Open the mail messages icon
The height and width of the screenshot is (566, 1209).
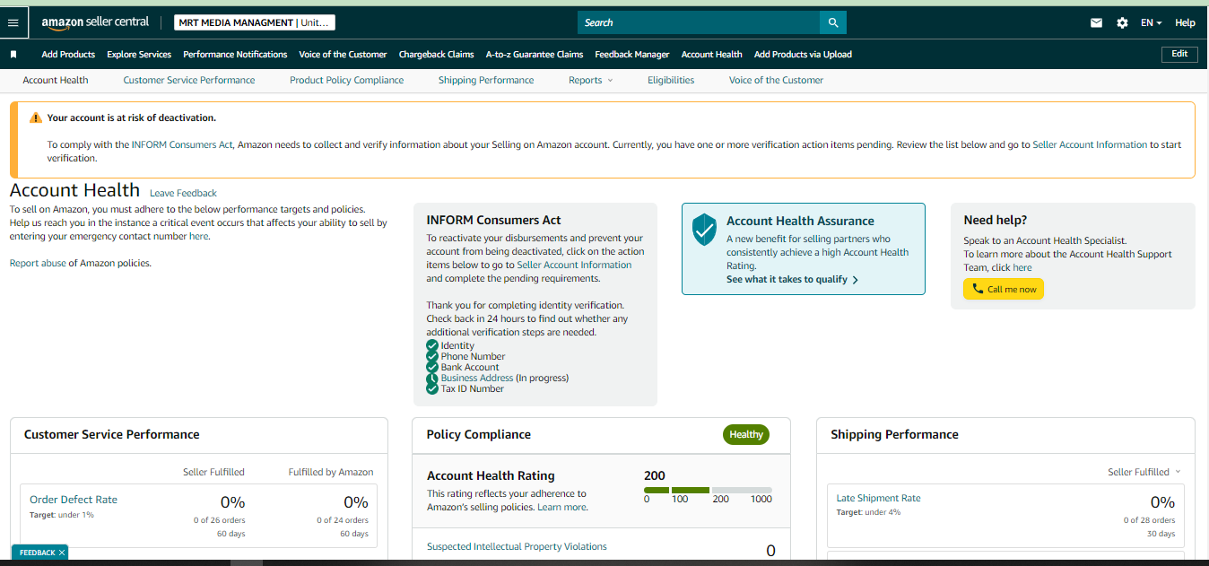tap(1096, 23)
